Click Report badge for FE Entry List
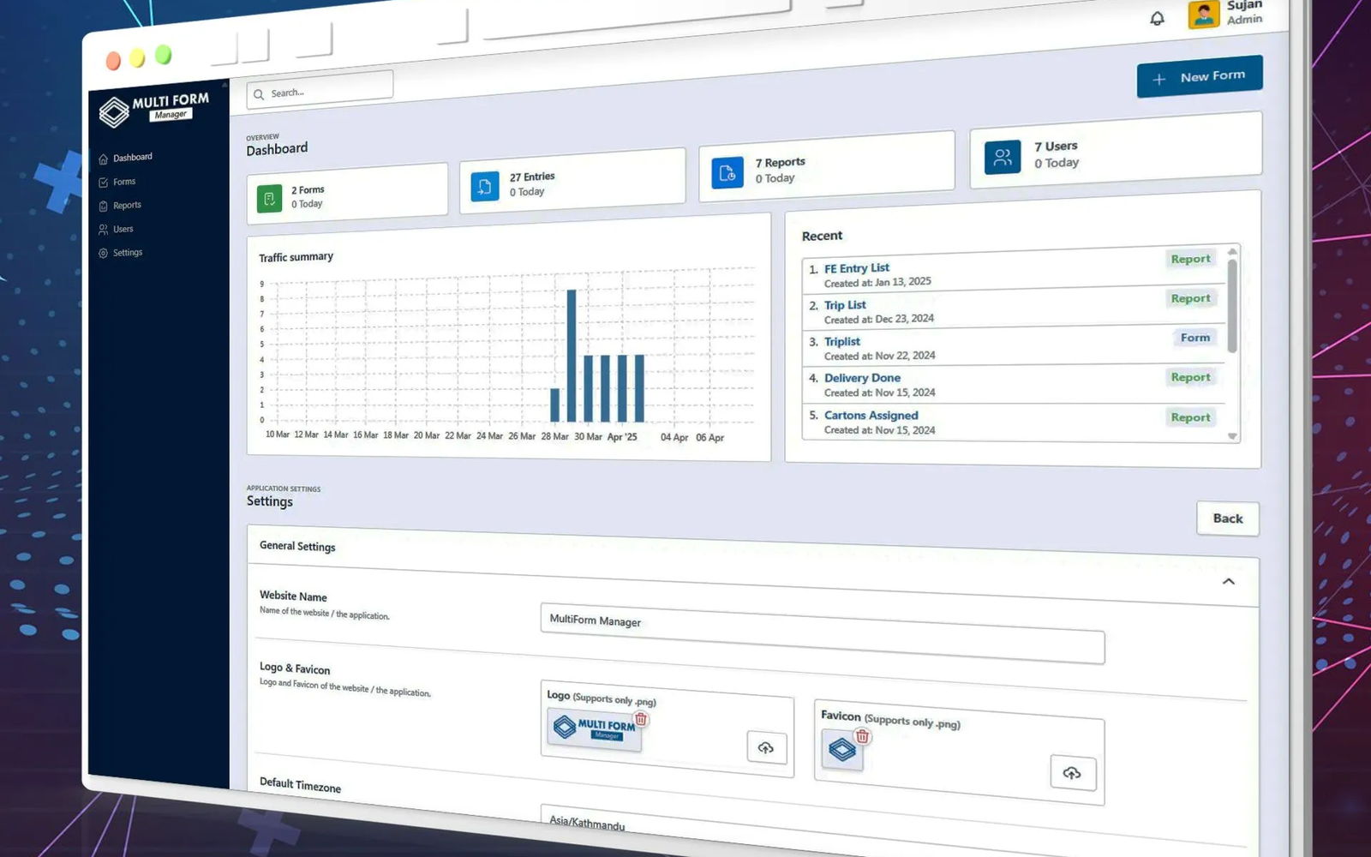The image size is (1371, 857). coord(1190,259)
